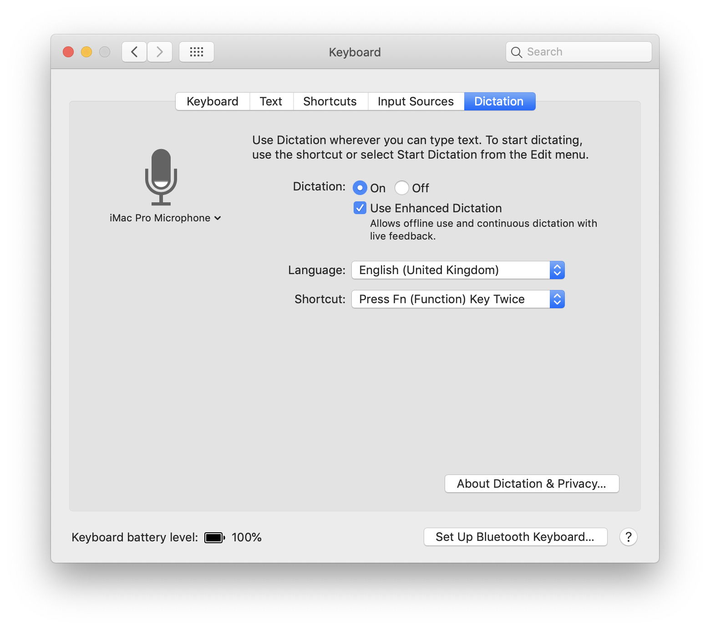This screenshot has width=710, height=630.
Task: Click the keyboard battery level icon
Action: point(214,538)
